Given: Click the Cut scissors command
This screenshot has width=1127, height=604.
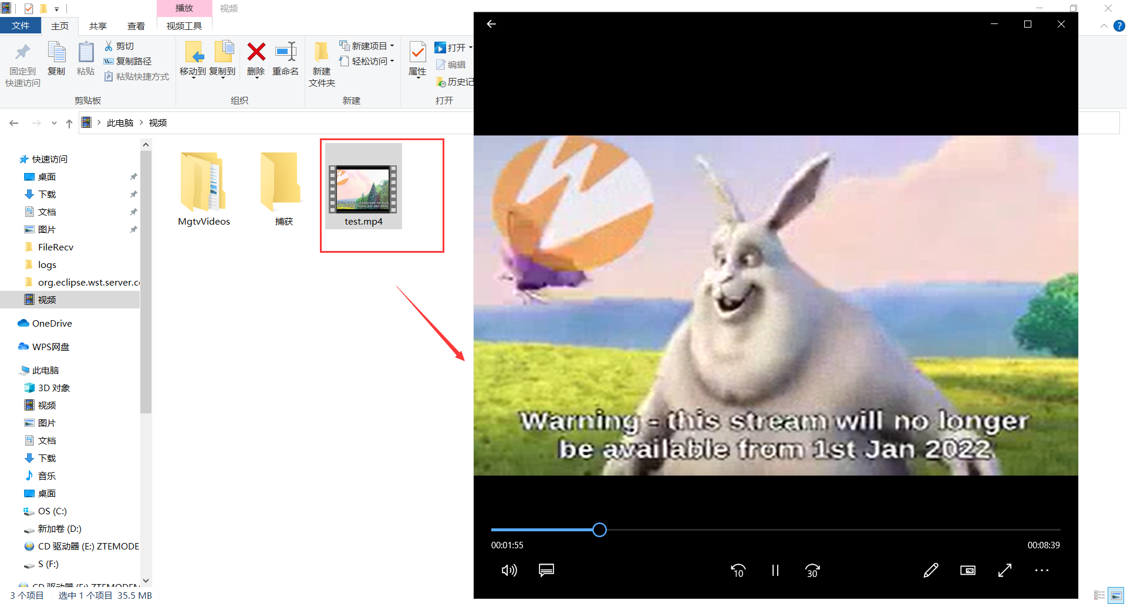Looking at the screenshot, I should tap(119, 46).
